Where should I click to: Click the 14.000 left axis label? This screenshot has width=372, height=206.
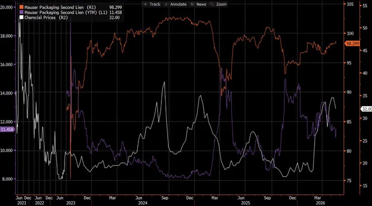(x=7, y=93)
